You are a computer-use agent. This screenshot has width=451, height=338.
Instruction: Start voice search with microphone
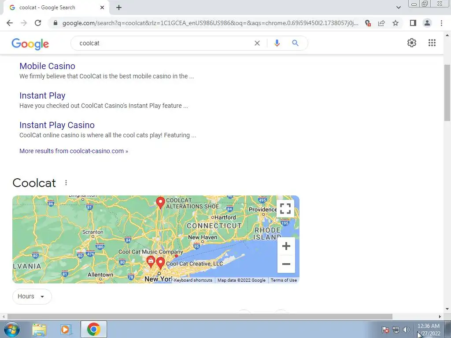(277, 43)
